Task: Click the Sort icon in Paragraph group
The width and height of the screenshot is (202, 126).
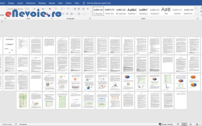Action: [83, 9]
